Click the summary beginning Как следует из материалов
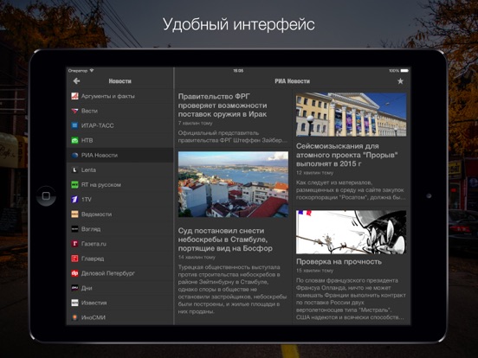This screenshot has width=478, height=358. coord(351,190)
